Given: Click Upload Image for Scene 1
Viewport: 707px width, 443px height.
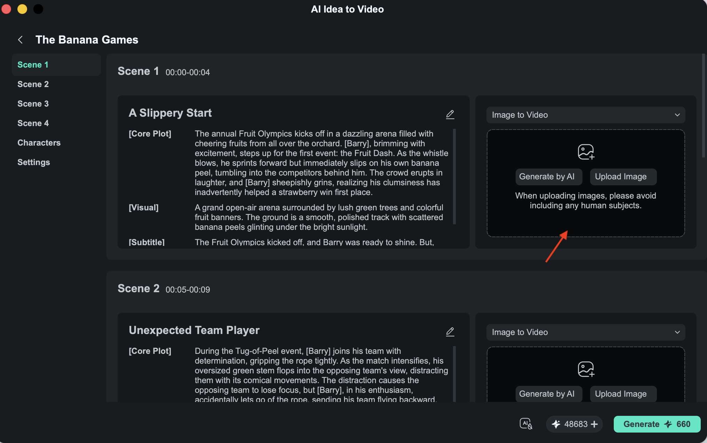Looking at the screenshot, I should click(623, 177).
